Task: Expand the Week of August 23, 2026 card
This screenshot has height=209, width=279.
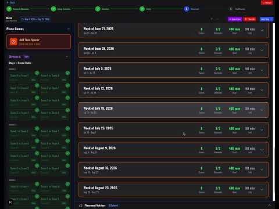Action: tap(262, 189)
